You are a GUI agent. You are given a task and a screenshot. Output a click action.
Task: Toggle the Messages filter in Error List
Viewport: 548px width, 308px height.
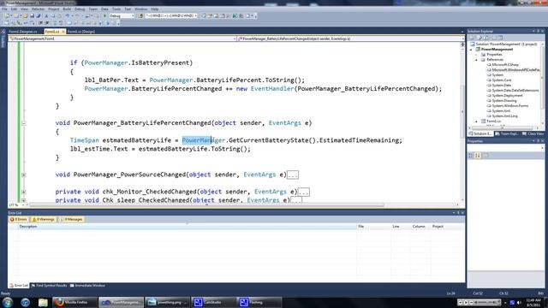pos(71,219)
